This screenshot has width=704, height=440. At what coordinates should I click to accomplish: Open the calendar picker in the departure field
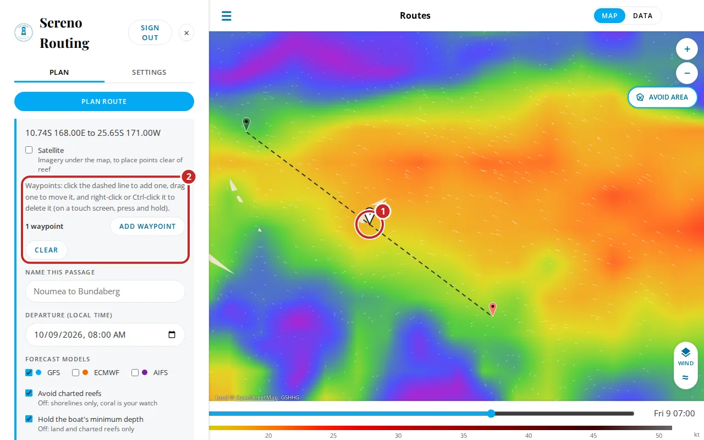[172, 334]
